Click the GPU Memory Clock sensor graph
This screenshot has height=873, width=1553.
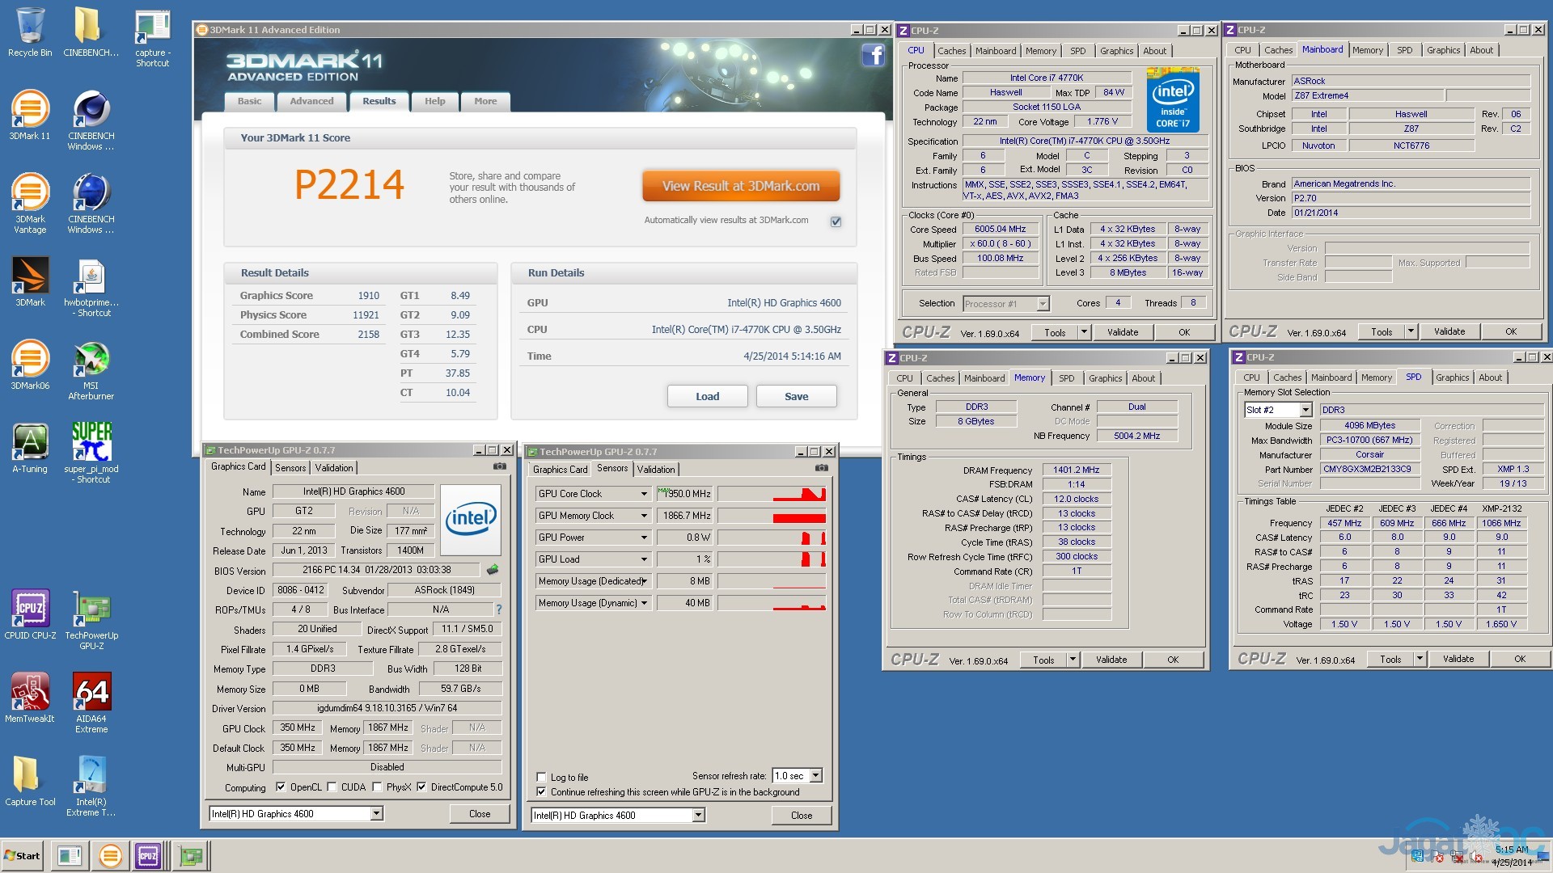click(x=771, y=516)
